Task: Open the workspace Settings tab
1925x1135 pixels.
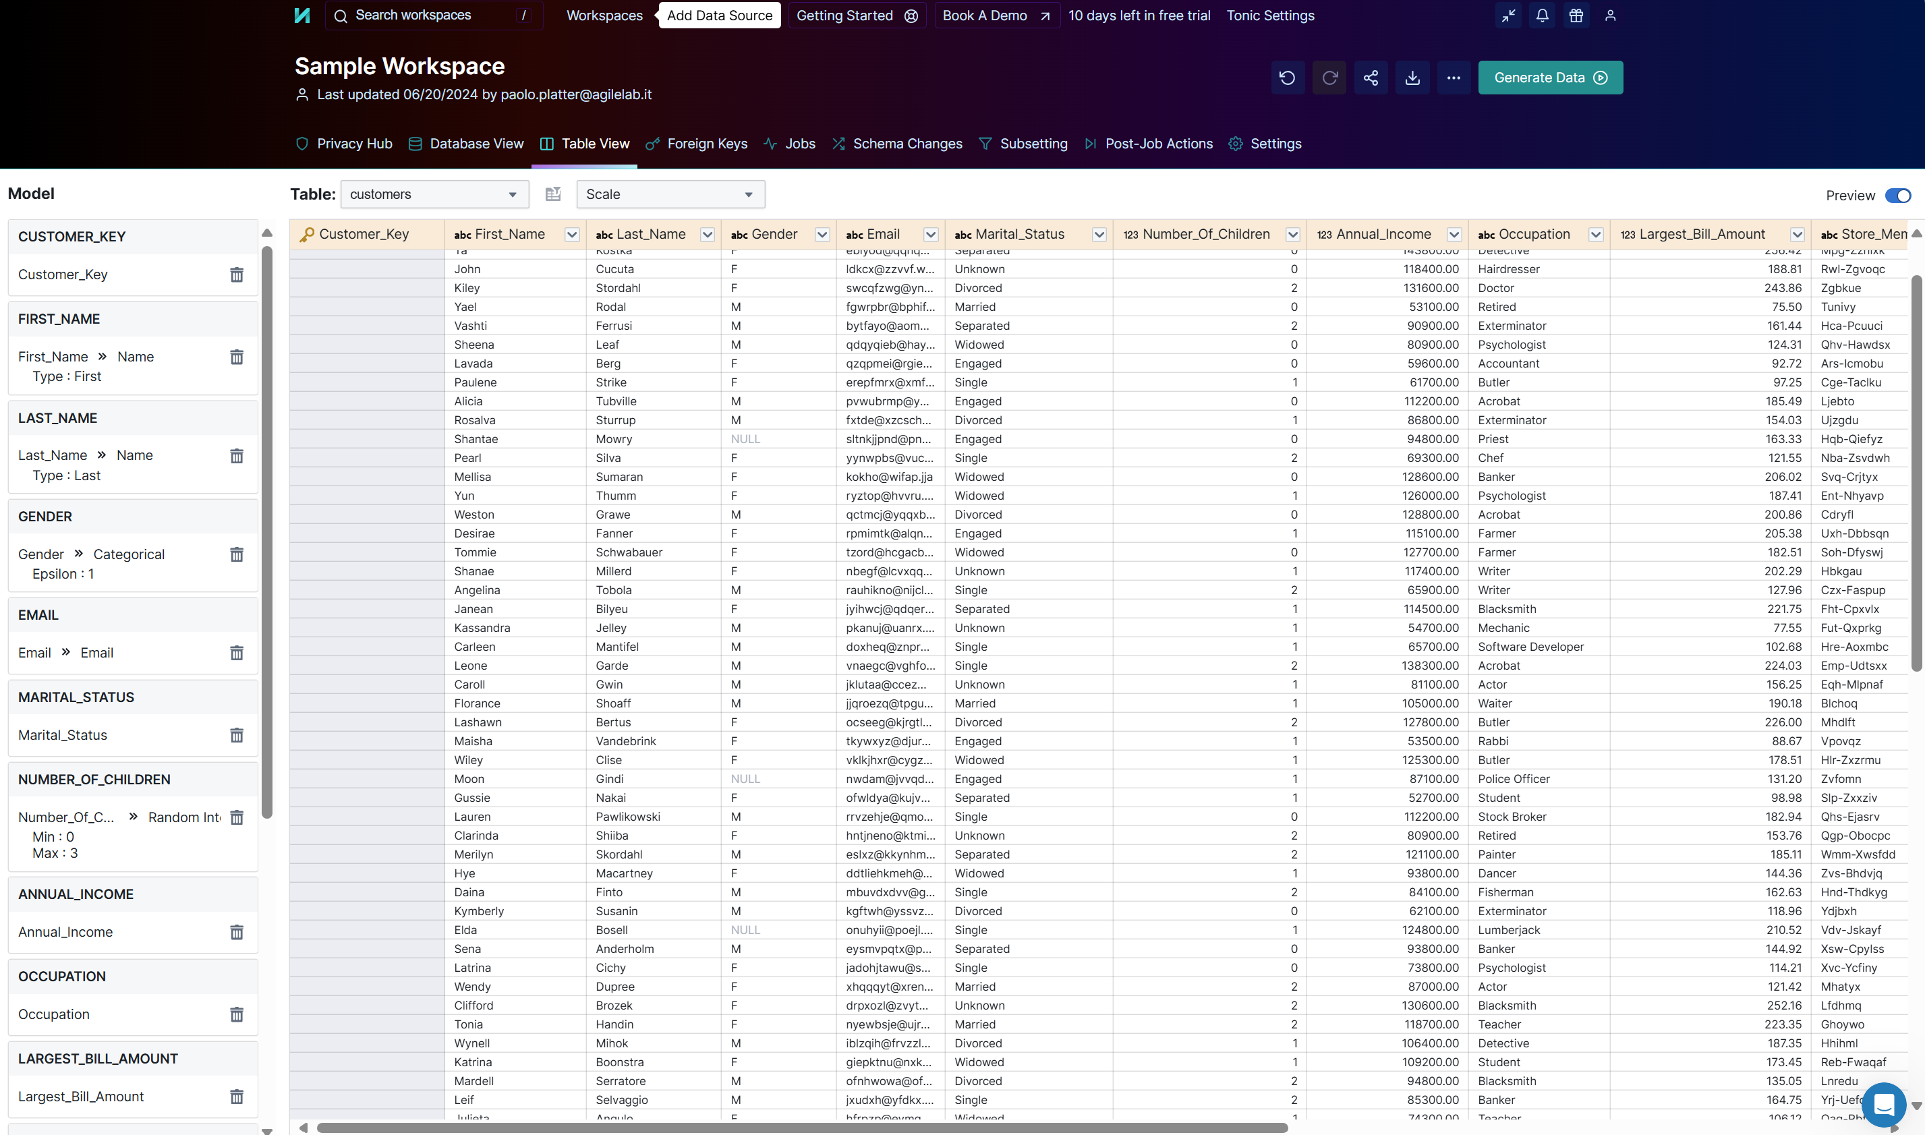Action: 1265,144
